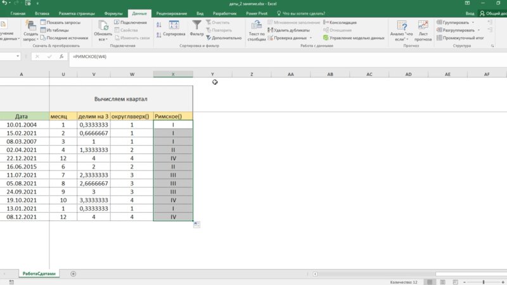Click the zoom slider handle
Screen dimensions: 507x285
pyautogui.click(x=484, y=282)
